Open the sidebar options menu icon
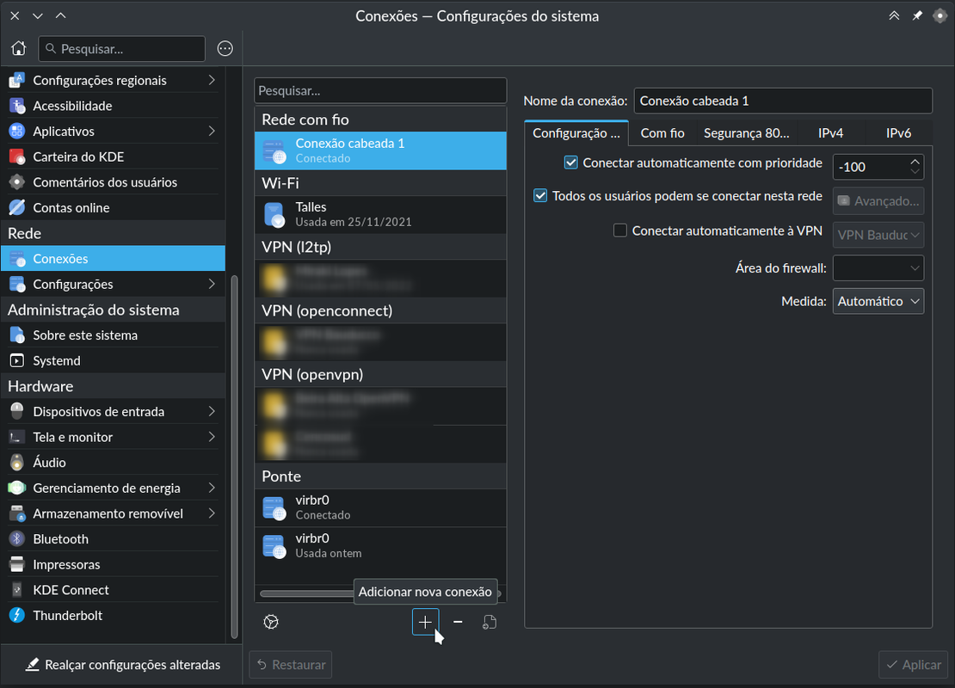955x688 pixels. [x=225, y=48]
